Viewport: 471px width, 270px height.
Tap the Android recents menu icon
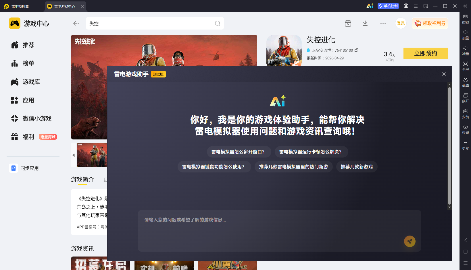pyautogui.click(x=466, y=263)
